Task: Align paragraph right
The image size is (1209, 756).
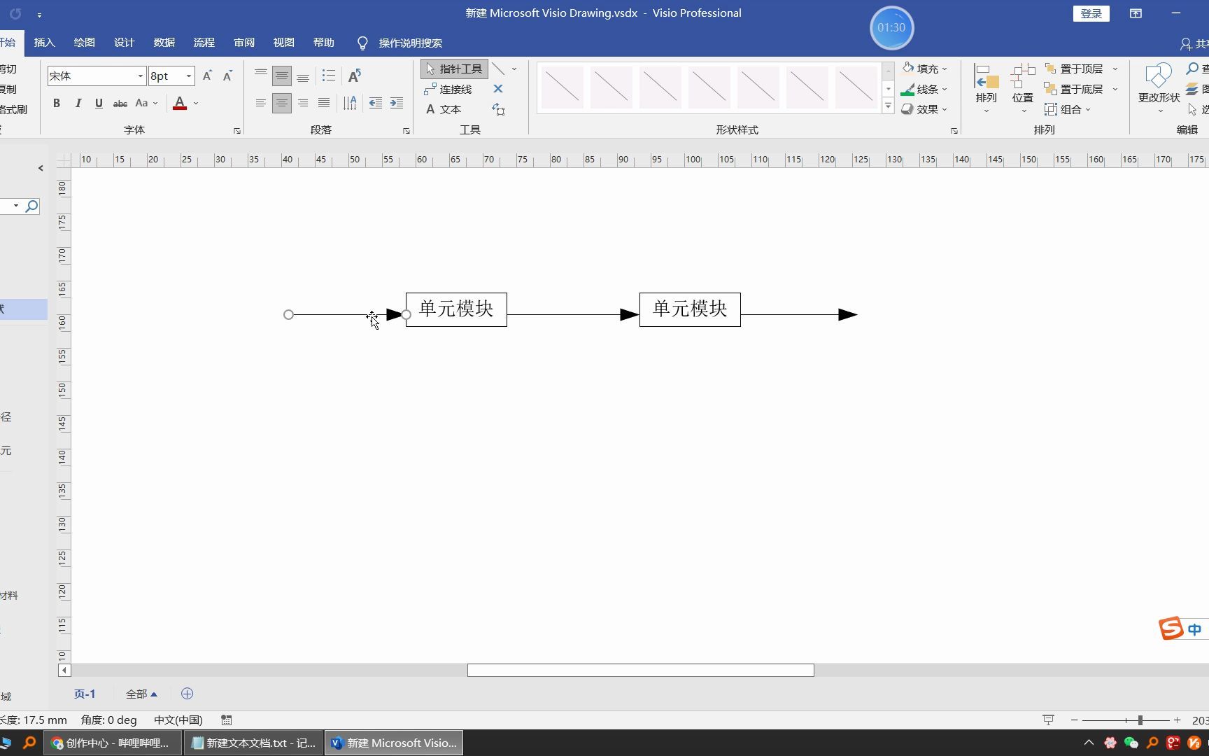Action: [303, 103]
